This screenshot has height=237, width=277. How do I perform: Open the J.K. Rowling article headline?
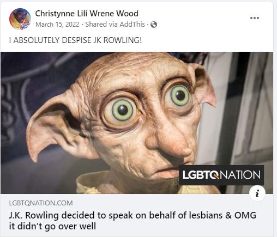point(133,221)
